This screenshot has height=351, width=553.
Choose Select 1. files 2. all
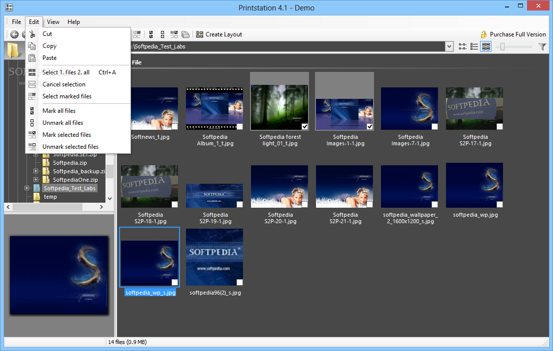(x=78, y=72)
